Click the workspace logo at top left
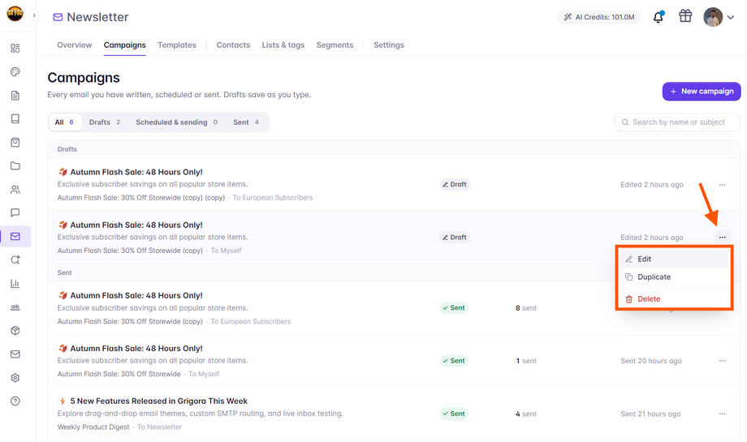Screen dimensions: 747x442 coord(15,14)
